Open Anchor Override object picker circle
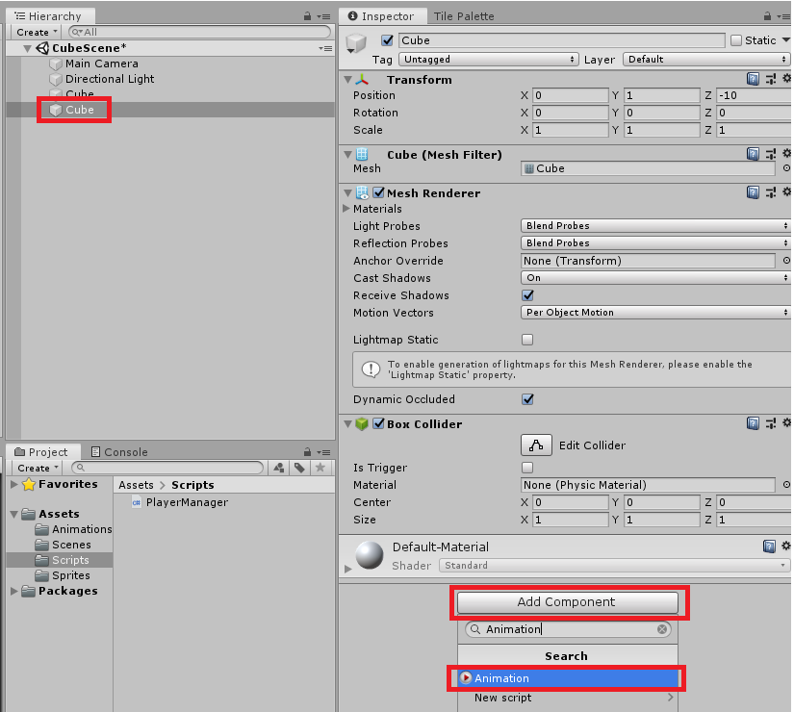Viewport: 794px width, 712px height. (786, 261)
